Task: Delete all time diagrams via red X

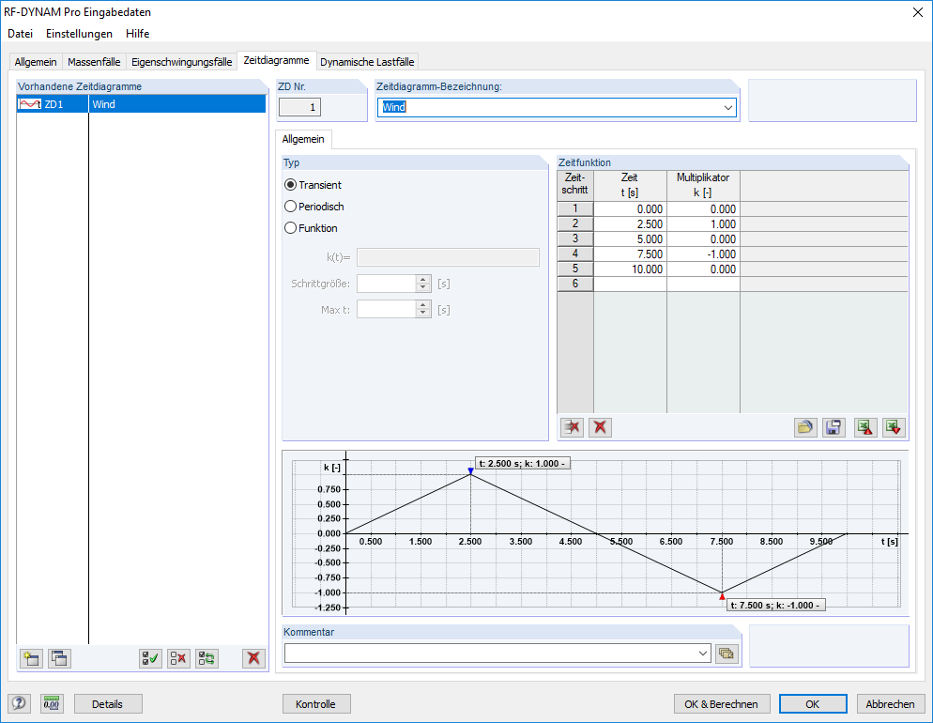Action: pos(252,658)
